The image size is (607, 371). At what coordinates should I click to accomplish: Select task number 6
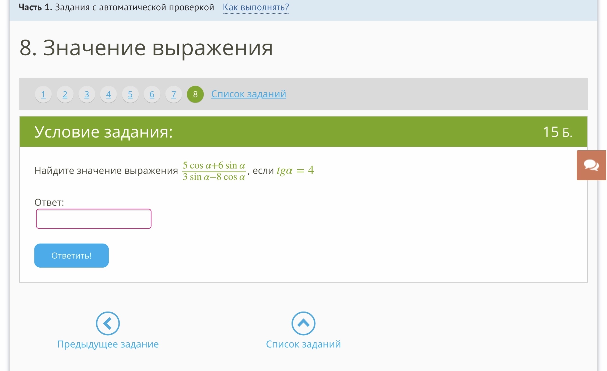[152, 94]
